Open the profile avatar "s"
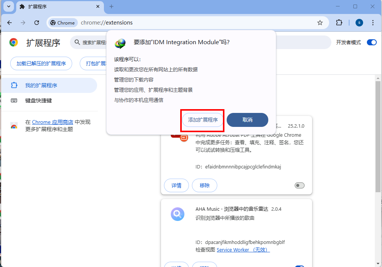The image size is (382, 267). (359, 23)
